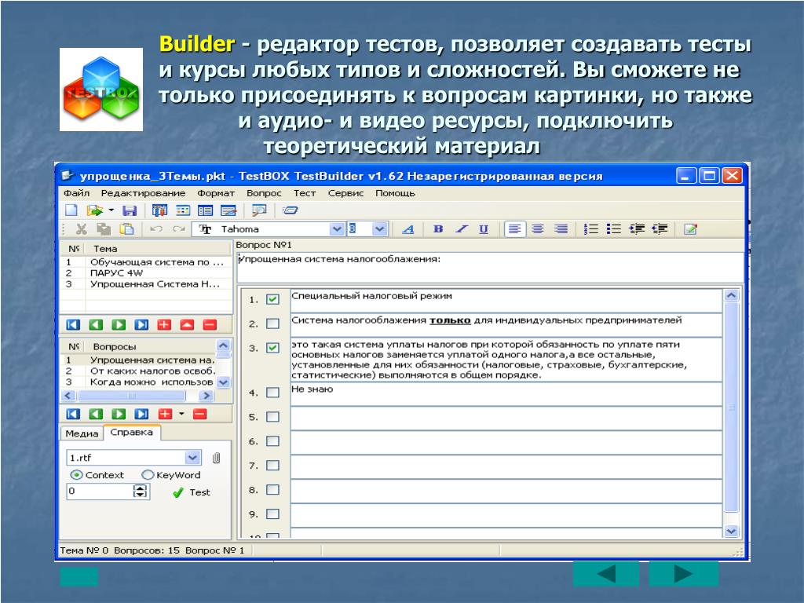Click the open file folder icon

point(95,210)
